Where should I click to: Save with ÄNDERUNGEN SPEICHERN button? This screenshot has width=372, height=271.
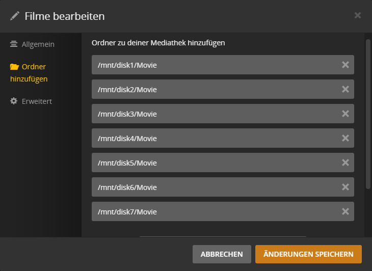pyautogui.click(x=308, y=254)
